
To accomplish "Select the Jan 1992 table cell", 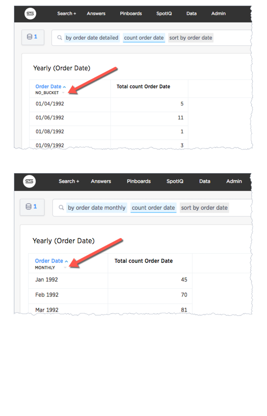I will [x=46, y=280].
